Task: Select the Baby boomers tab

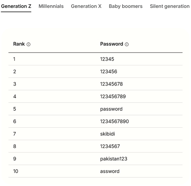Action: [x=126, y=6]
